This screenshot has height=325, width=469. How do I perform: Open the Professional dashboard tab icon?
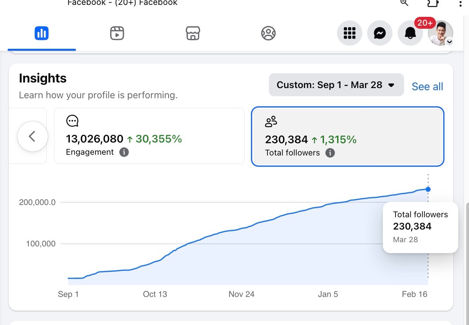(42, 33)
